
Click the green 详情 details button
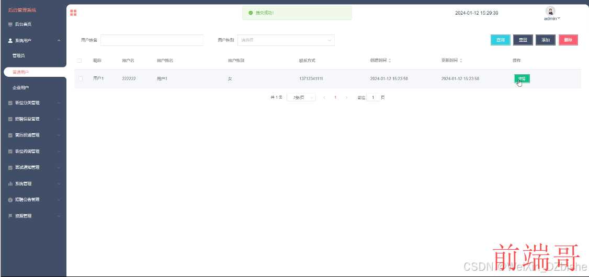(x=522, y=79)
